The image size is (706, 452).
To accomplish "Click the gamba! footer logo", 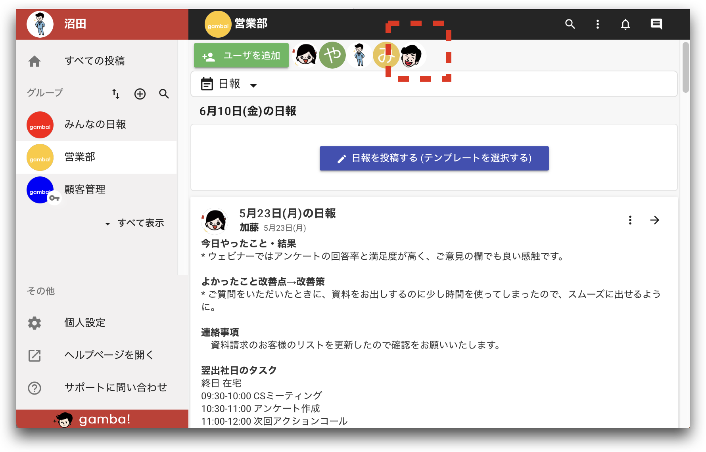I will point(92,419).
